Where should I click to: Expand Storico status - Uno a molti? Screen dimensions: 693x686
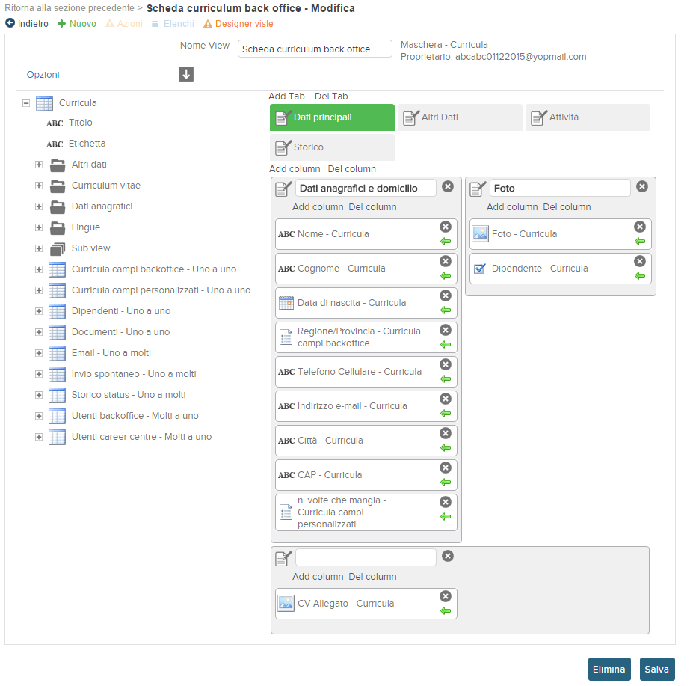39,395
